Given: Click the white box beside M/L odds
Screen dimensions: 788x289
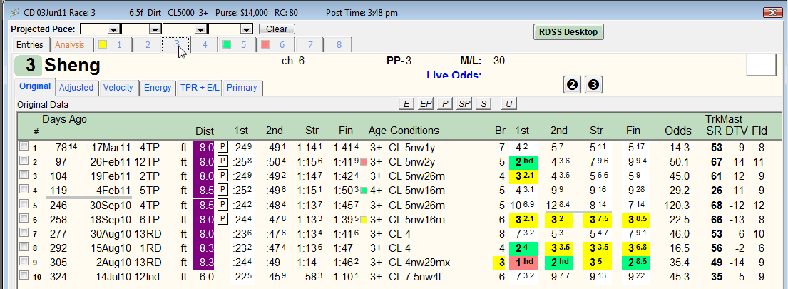Looking at the screenshot, I should click(x=762, y=65).
